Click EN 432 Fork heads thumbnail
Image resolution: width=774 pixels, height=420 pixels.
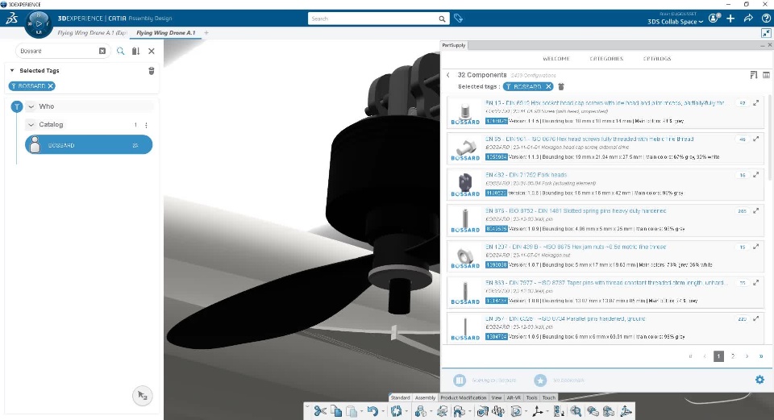click(465, 183)
